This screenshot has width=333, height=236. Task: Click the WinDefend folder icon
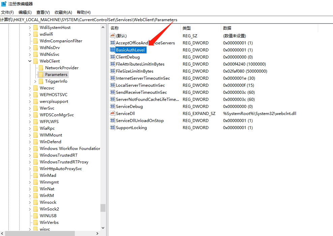35,142
